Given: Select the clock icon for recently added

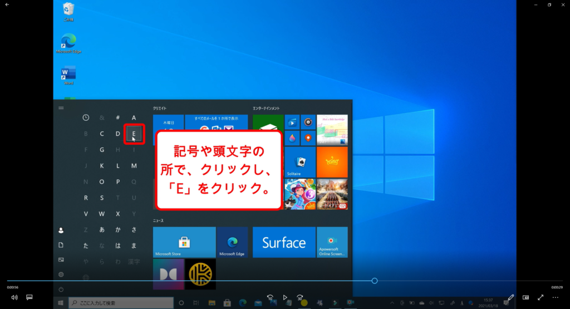Looking at the screenshot, I should pyautogui.click(x=86, y=117).
